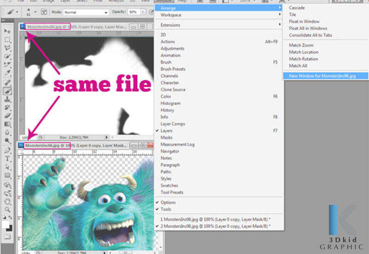Choose Swatches from Window menu
Viewport: 369px width, 254px height.
coord(219,185)
